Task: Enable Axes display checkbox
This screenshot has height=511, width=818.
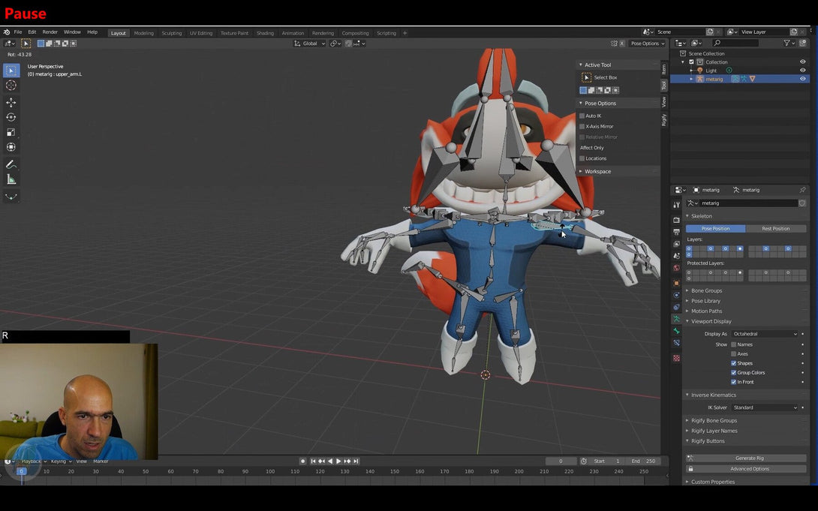Action: pyautogui.click(x=733, y=354)
